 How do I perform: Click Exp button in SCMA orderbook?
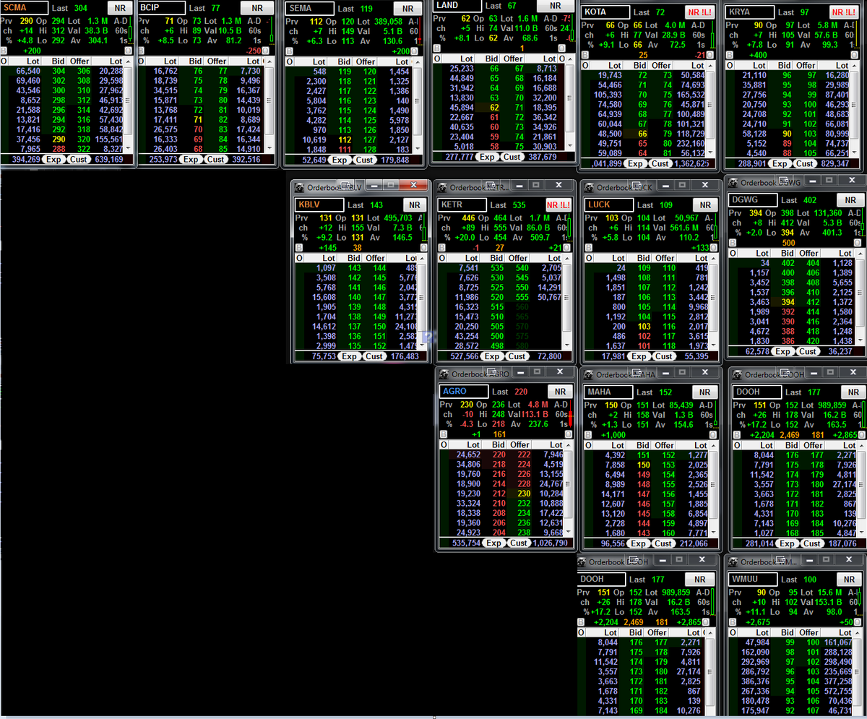tap(54, 159)
